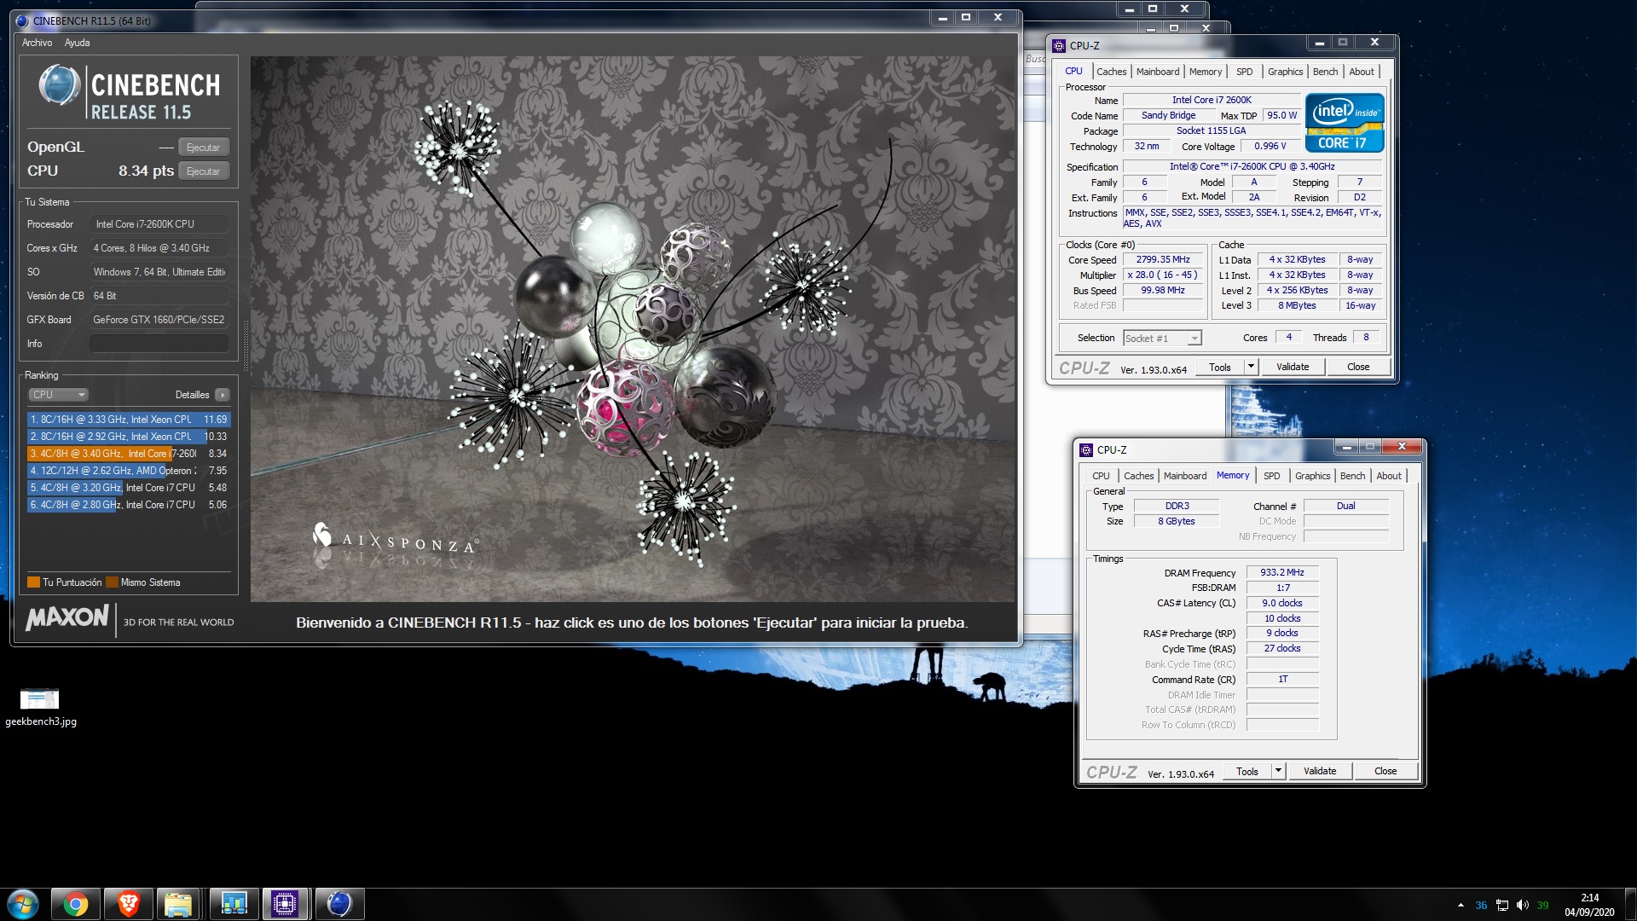Image resolution: width=1637 pixels, height=921 pixels.
Task: Switch to the CPU-Z taskbar icon
Action: (x=285, y=904)
